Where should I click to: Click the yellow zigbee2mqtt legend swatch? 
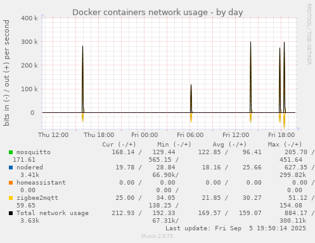coord(11,198)
